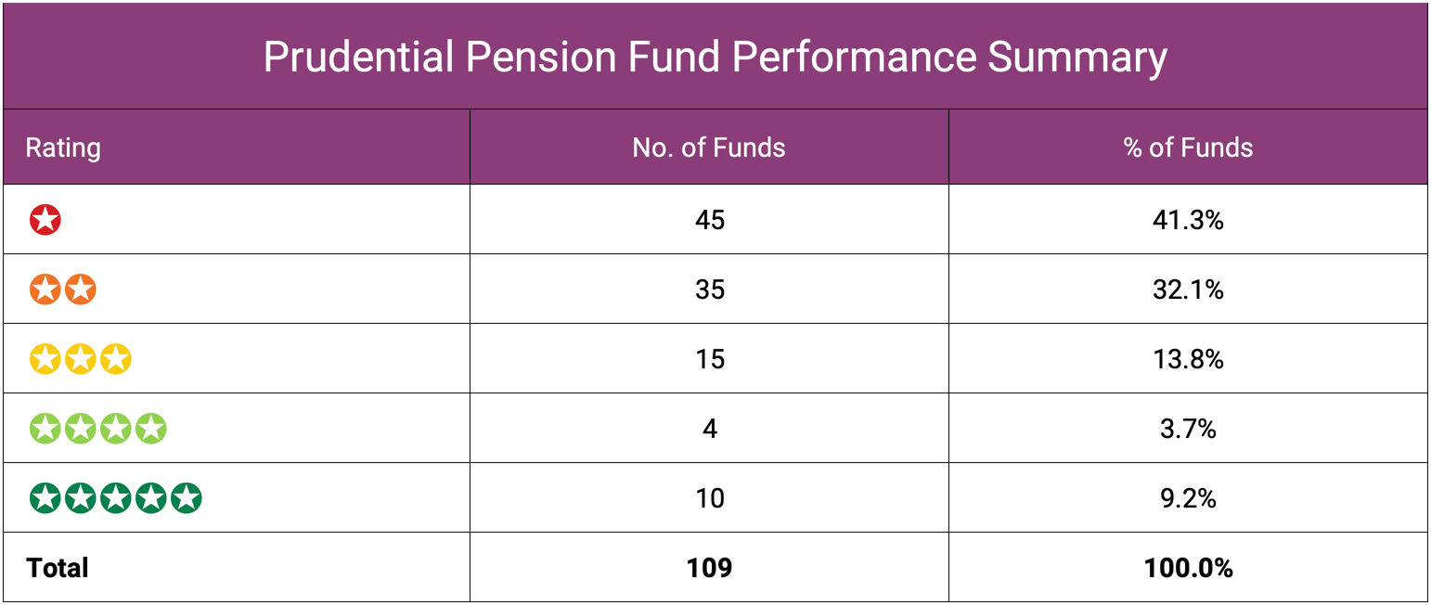Click the 45 funds cell
Image resolution: width=1431 pixels, height=605 pixels.
click(x=709, y=220)
